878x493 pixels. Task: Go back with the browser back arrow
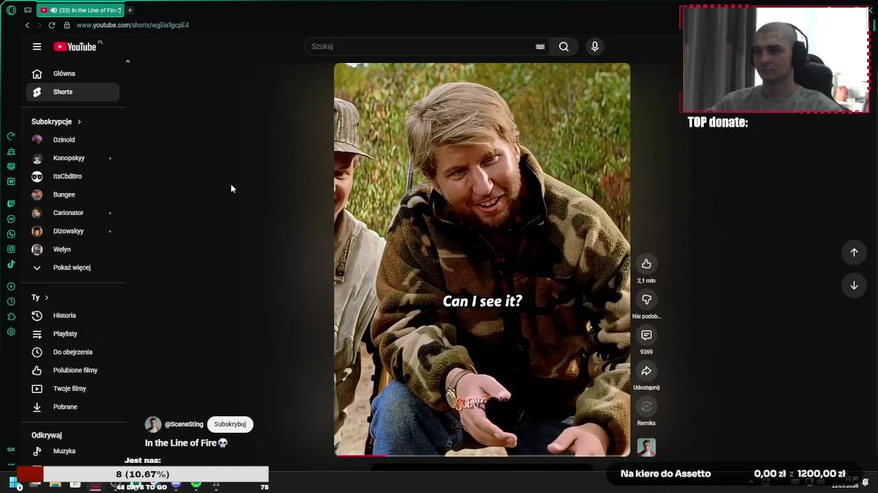pos(27,25)
